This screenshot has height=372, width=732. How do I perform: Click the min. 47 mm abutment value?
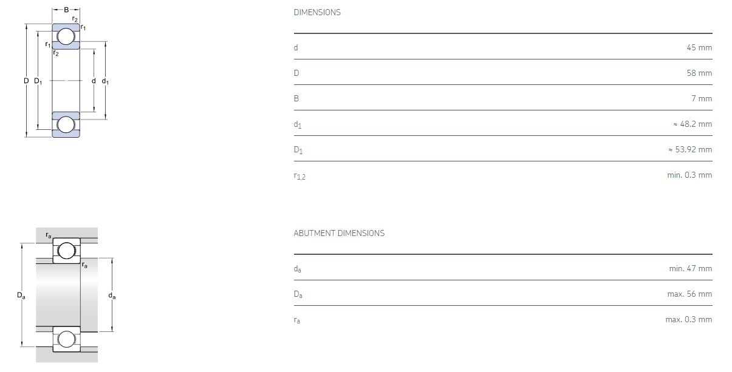pyautogui.click(x=691, y=268)
